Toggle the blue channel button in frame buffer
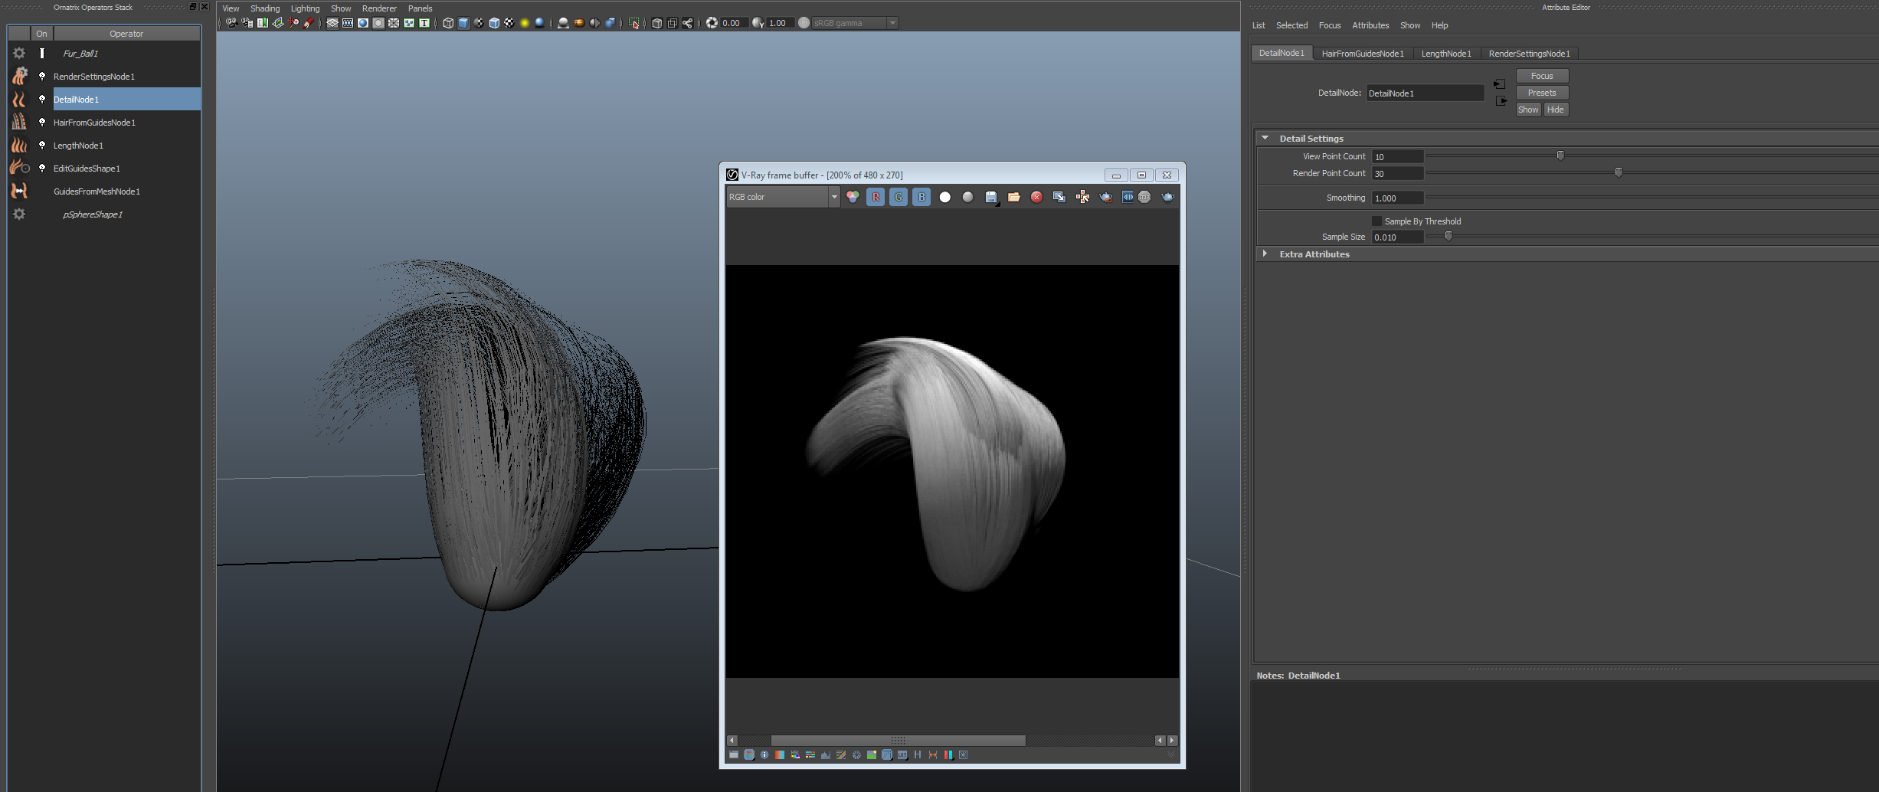Image resolution: width=1879 pixels, height=792 pixels. pos(921,197)
